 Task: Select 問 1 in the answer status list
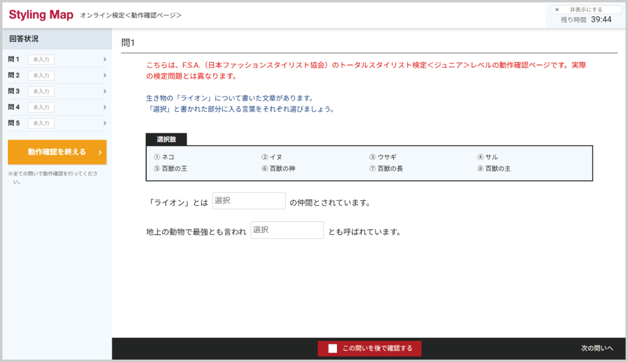[14, 59]
